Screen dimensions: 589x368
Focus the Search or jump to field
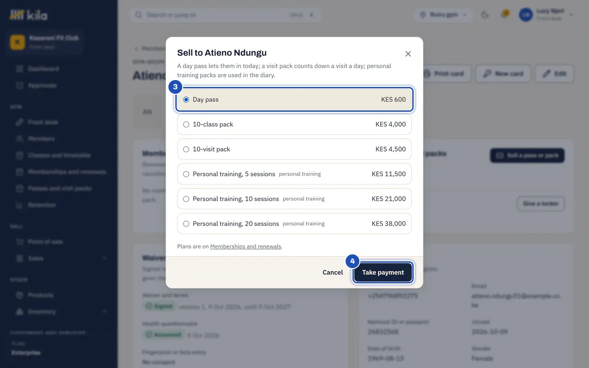pyautogui.click(x=225, y=15)
